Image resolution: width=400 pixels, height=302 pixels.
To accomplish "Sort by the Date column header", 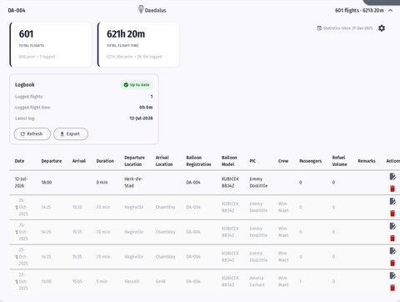I will [x=19, y=161].
